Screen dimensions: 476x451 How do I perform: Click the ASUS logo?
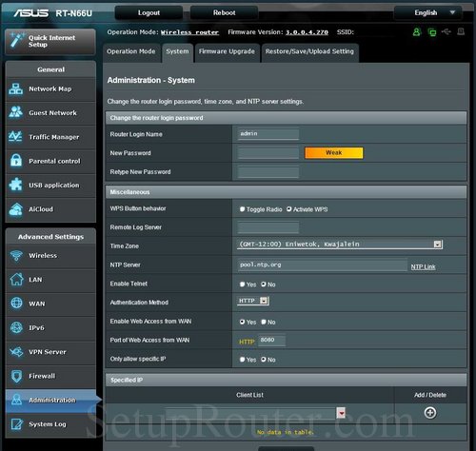pos(31,13)
